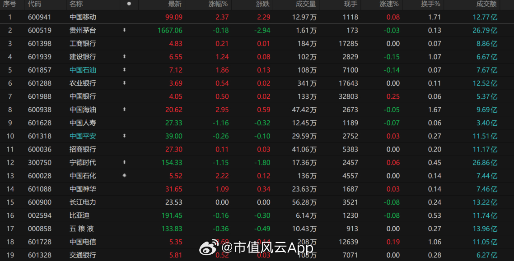Click the marker icon in the 中国海油 row
514x261 pixels.
[x=124, y=109]
